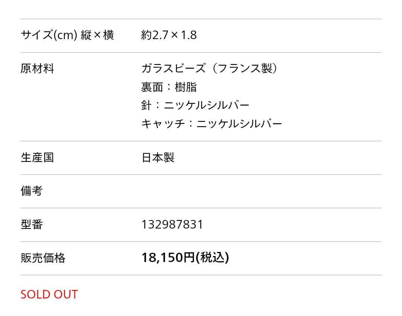Screen dimensions: 402x316
Task: Click the 販売価格 price label
Action: (43, 258)
